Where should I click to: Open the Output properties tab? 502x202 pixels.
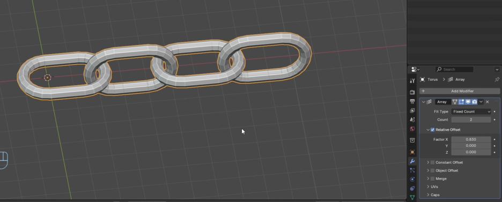(x=412, y=101)
